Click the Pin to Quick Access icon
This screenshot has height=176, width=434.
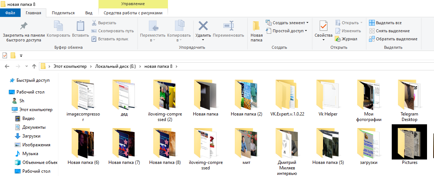pyautogui.click(x=24, y=26)
